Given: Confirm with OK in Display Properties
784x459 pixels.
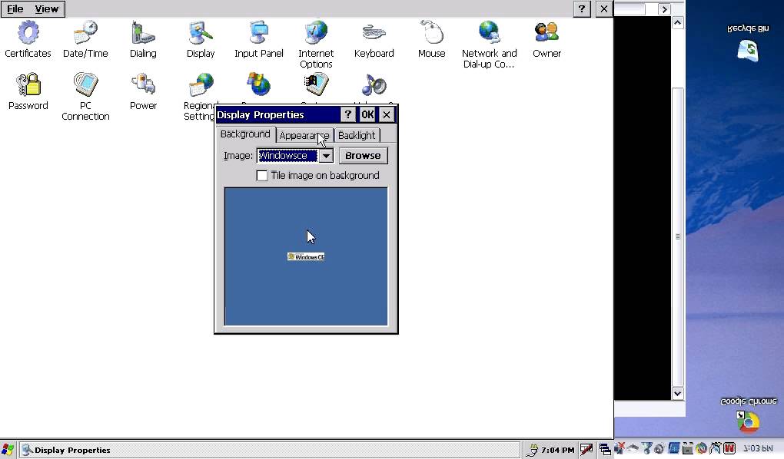Looking at the screenshot, I should (x=367, y=114).
